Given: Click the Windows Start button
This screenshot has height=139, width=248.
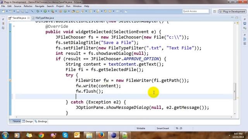Looking at the screenshot, I should pyautogui.click(x=5, y=135).
